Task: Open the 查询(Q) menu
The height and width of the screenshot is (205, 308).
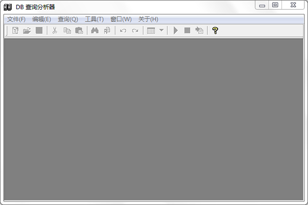Action: tap(68, 19)
